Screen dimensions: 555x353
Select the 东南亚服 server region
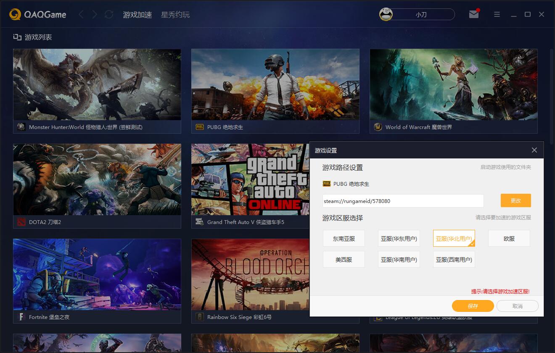tap(344, 238)
